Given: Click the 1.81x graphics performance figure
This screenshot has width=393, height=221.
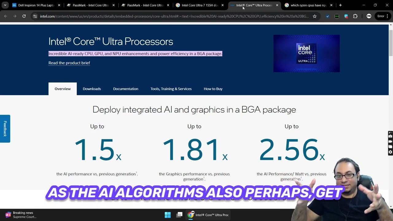Looking at the screenshot, I should 195,150.
